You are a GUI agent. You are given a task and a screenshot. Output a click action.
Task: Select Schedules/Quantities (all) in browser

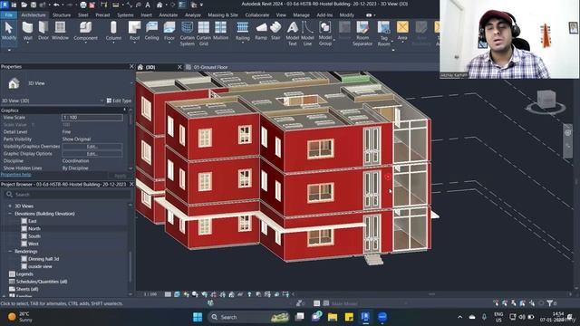tap(42, 282)
